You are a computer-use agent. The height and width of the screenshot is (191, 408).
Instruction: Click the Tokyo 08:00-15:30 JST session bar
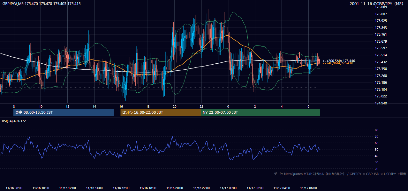point(64,112)
